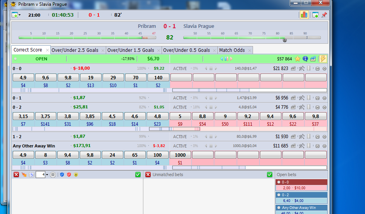Click the orange arrow icon in bets toolbar
The height and width of the screenshot is (214, 365).
point(24,175)
